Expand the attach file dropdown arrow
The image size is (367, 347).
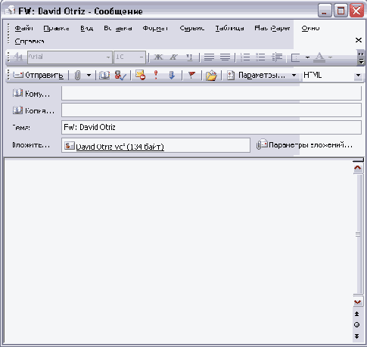(x=89, y=75)
